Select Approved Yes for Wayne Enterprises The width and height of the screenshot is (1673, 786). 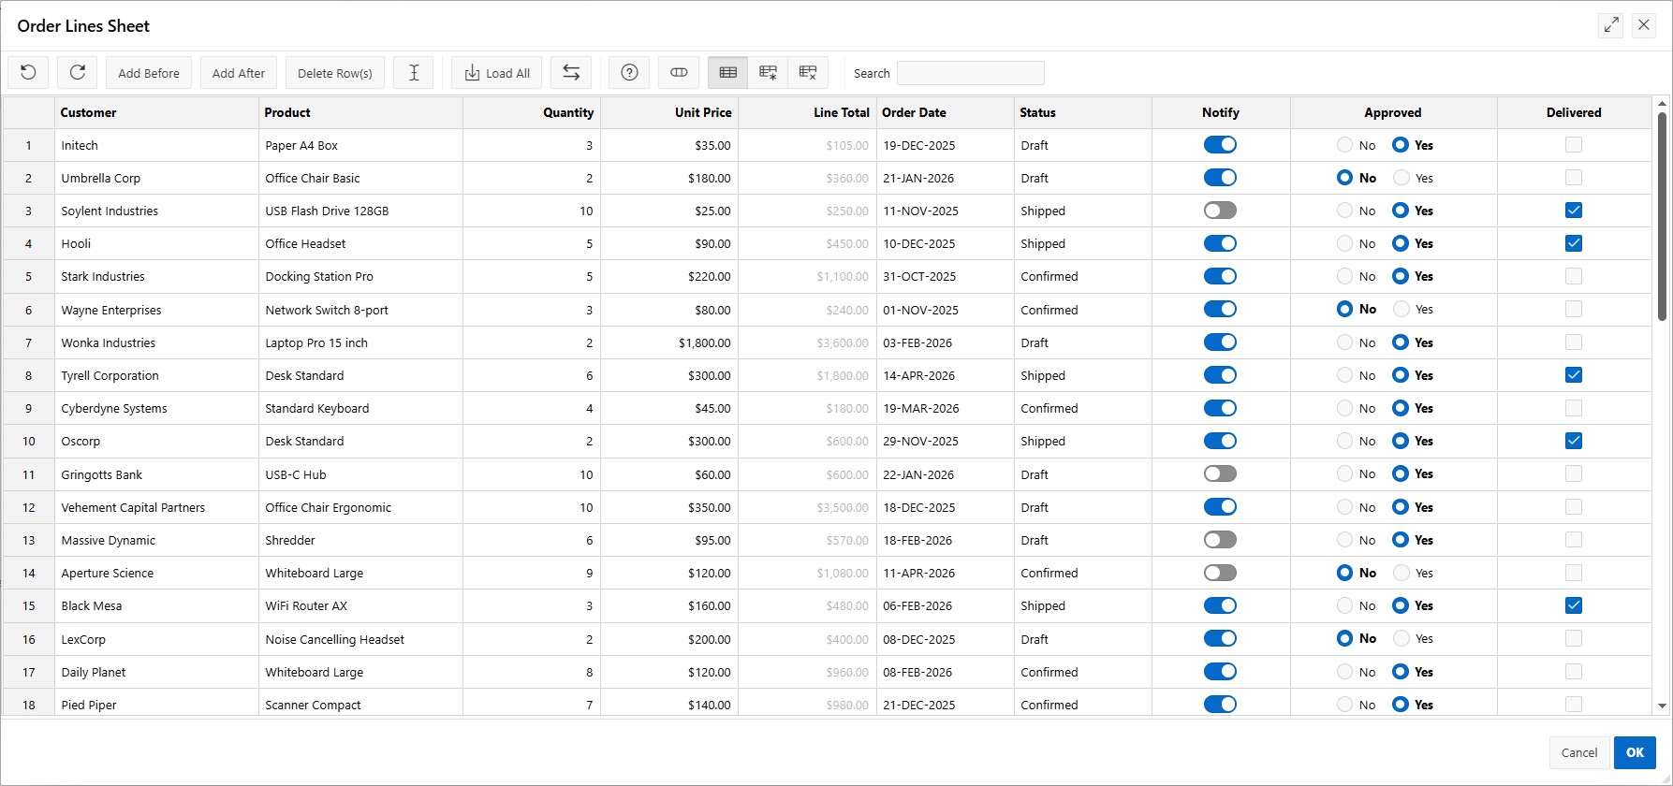click(x=1402, y=310)
